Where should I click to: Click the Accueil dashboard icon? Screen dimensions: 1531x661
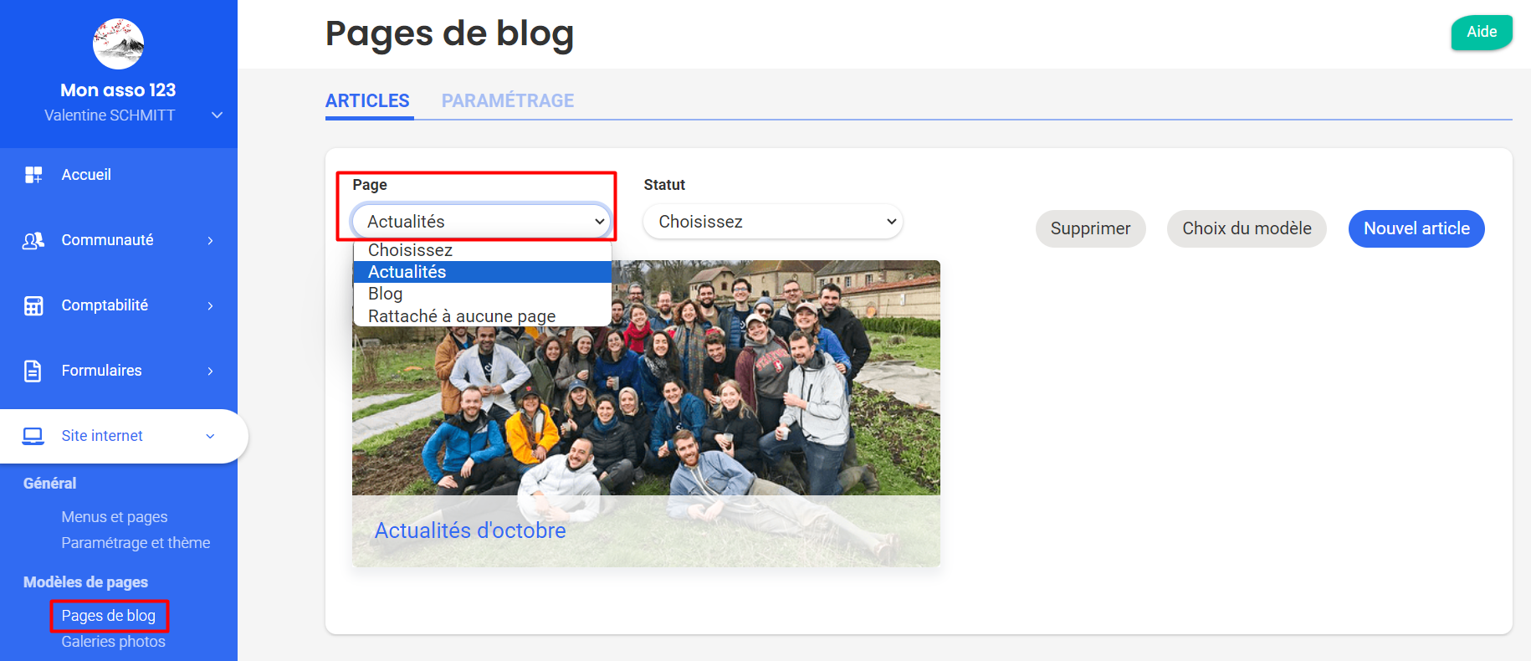click(x=33, y=175)
